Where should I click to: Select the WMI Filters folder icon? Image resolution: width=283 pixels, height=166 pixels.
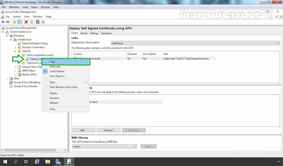[x=19, y=71]
